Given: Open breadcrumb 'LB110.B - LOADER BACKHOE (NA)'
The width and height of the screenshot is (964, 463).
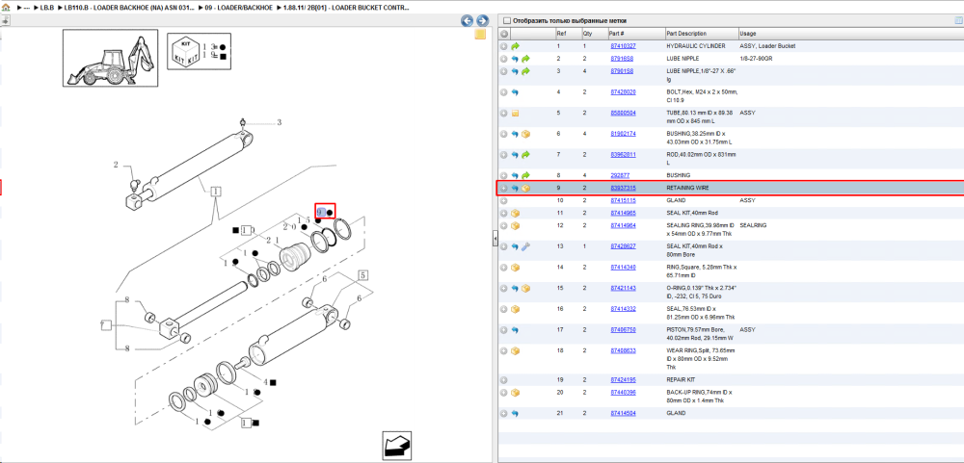Looking at the screenshot, I should point(129,8).
